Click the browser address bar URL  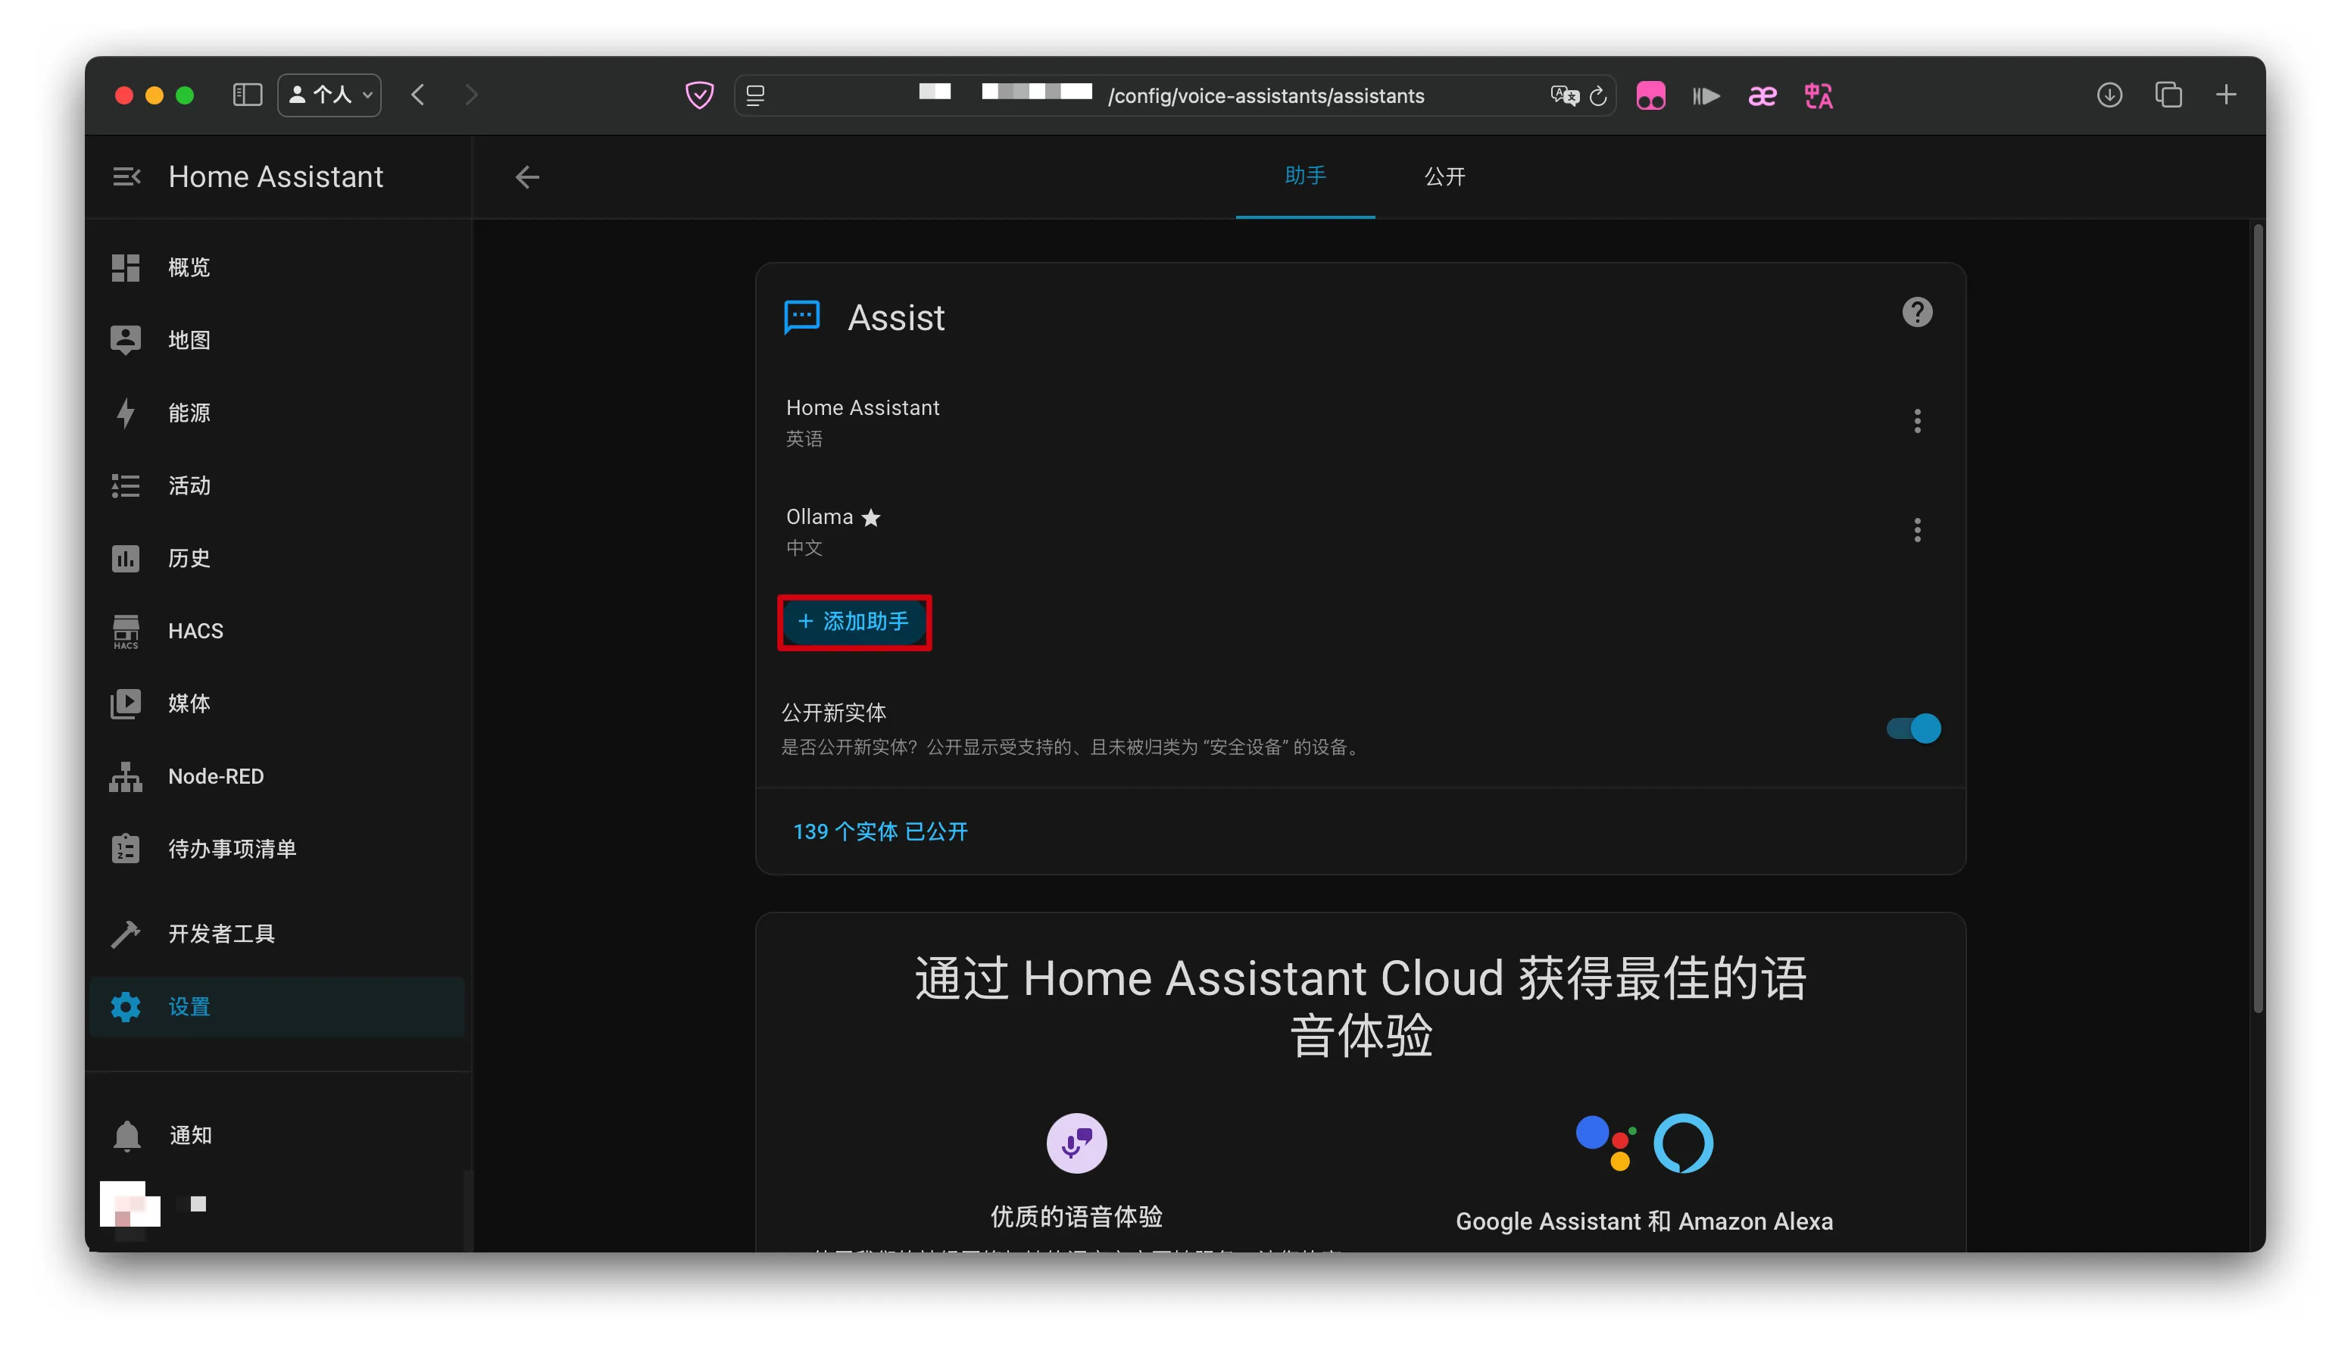coord(1265,96)
